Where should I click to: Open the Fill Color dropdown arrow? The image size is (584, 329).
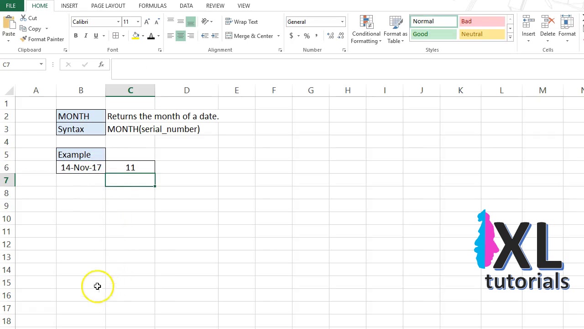(x=143, y=36)
